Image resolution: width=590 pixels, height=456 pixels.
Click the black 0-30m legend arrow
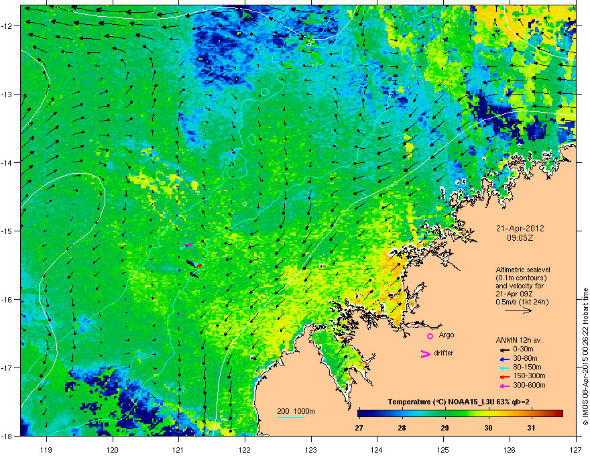[505, 350]
